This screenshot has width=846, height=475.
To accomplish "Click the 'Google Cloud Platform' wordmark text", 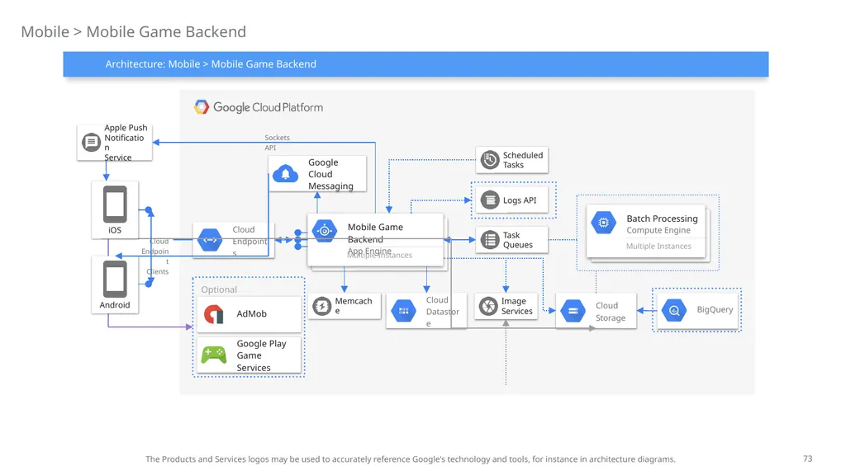I will pyautogui.click(x=269, y=107).
